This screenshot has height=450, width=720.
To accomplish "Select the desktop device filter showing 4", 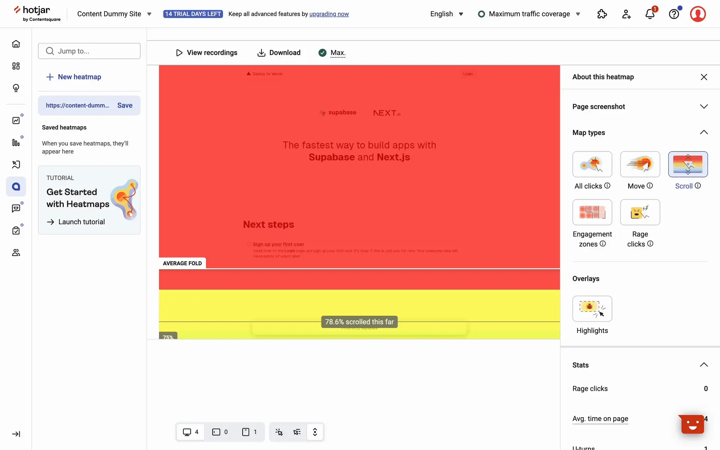I will [190, 432].
